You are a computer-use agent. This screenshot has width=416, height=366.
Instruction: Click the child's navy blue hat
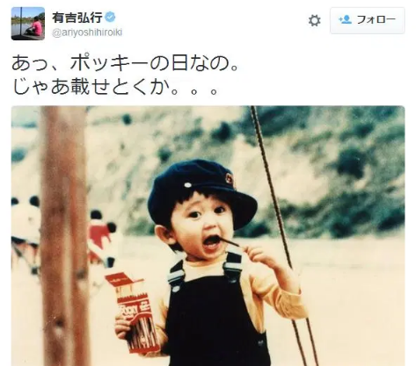(201, 191)
